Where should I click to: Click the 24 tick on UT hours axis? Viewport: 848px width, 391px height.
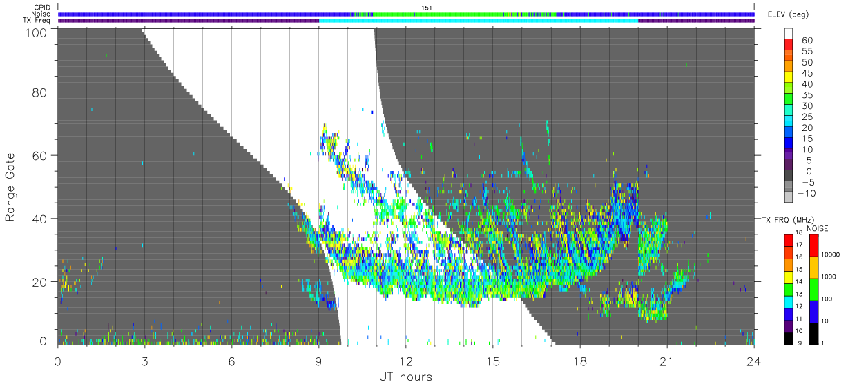point(753,361)
